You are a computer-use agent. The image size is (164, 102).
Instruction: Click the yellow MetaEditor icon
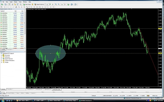point(33,4)
